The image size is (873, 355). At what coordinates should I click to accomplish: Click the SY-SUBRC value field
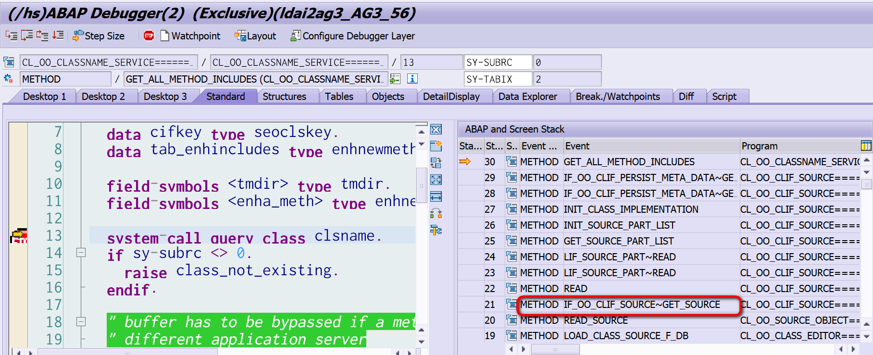pyautogui.click(x=567, y=62)
